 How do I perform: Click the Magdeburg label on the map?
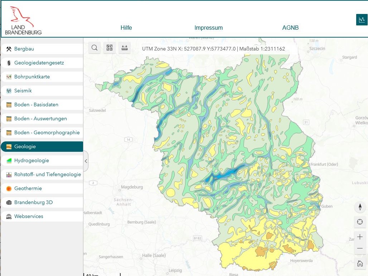pos(132,187)
